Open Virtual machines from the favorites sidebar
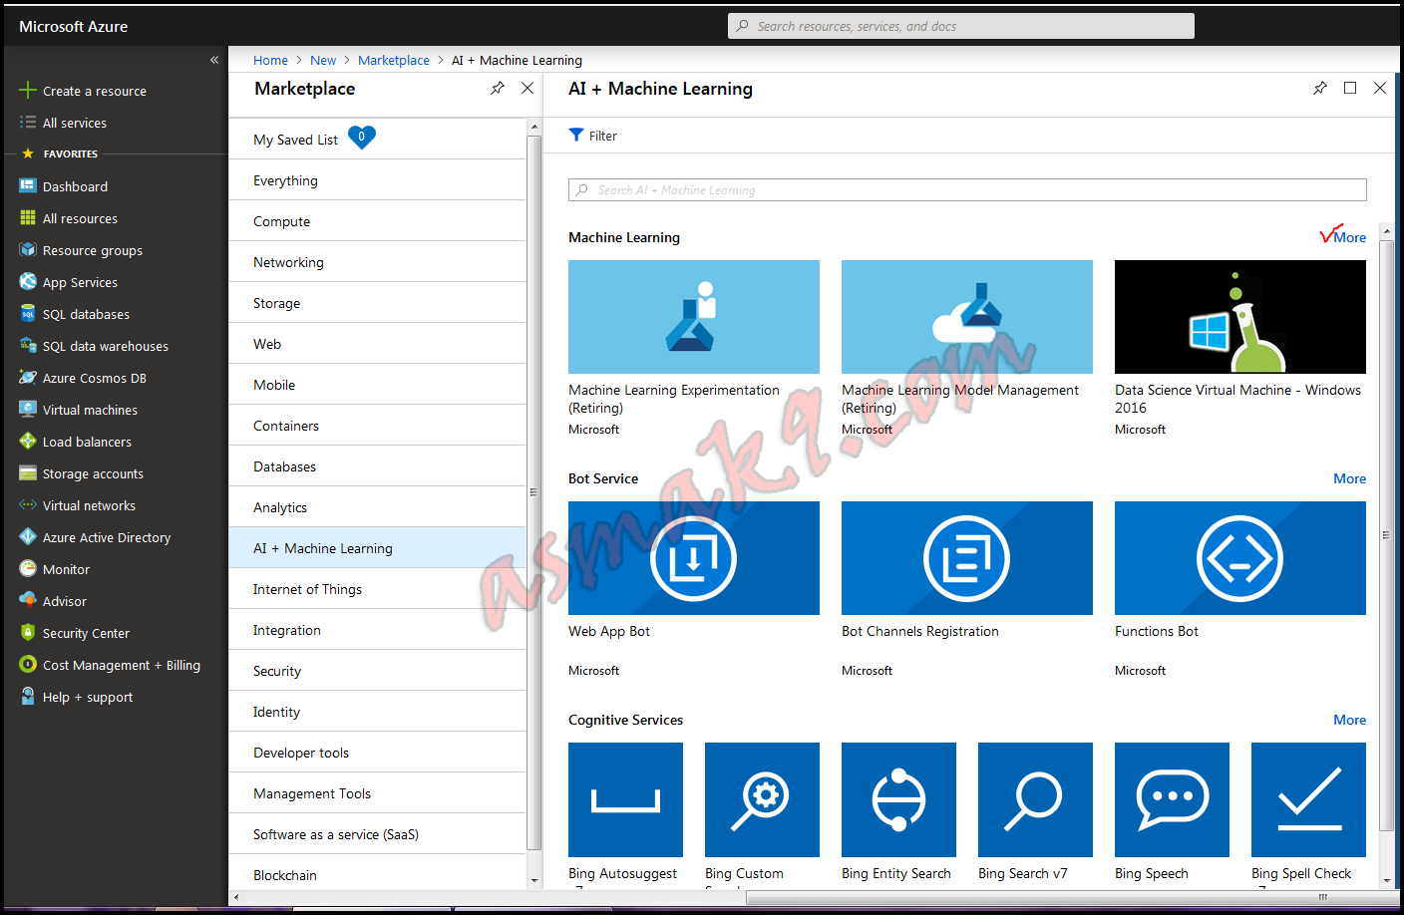This screenshot has height=915, width=1404. point(85,409)
